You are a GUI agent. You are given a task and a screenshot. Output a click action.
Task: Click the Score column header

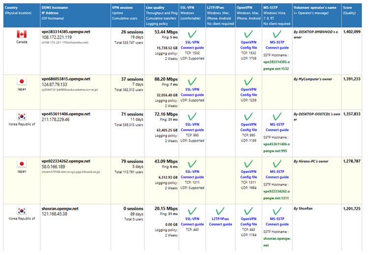[x=352, y=15]
